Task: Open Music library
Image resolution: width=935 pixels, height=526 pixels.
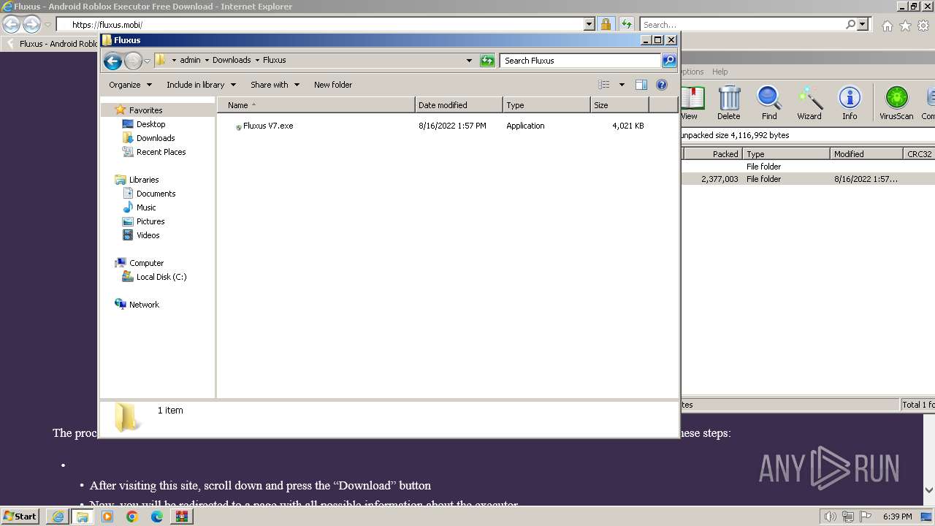Action: [x=145, y=207]
